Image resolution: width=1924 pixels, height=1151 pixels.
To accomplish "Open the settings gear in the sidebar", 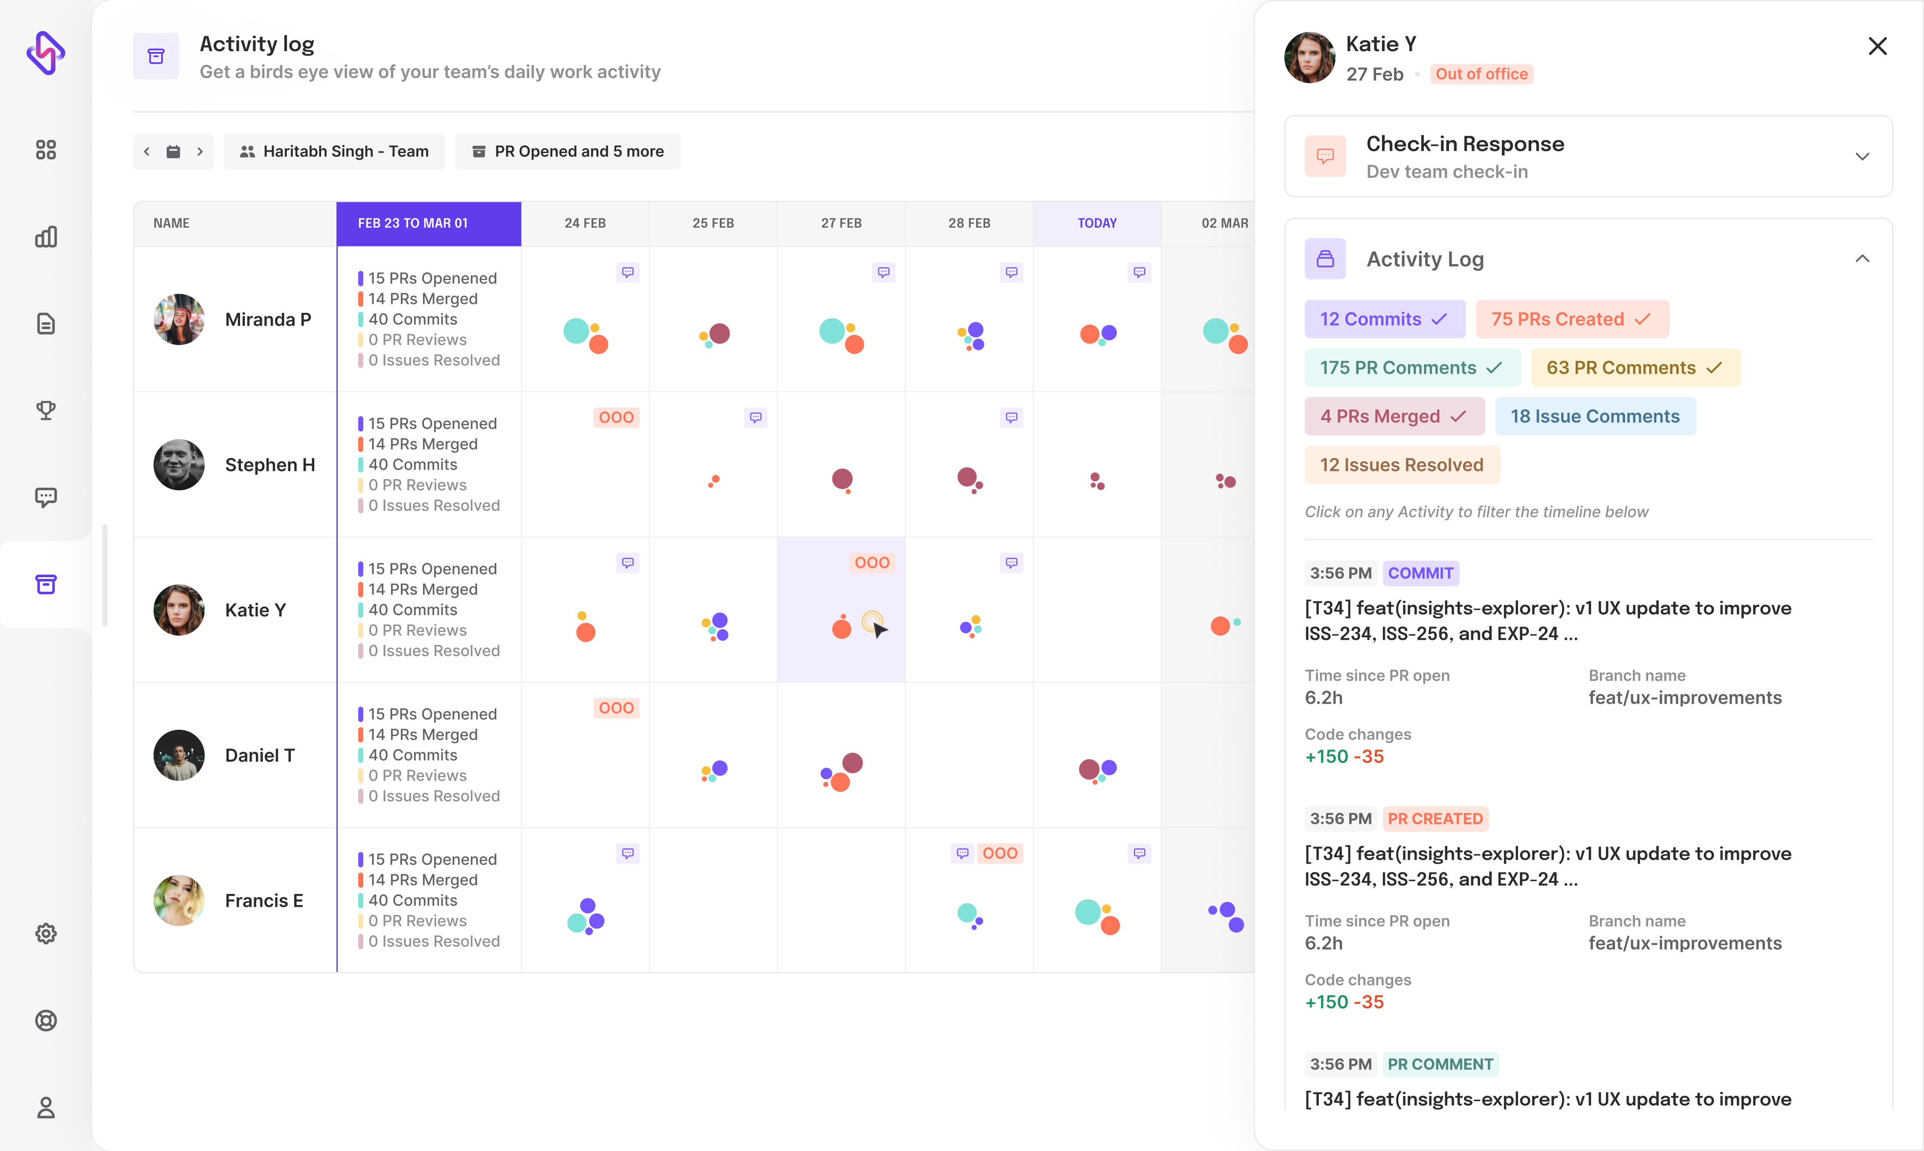I will tap(46, 933).
